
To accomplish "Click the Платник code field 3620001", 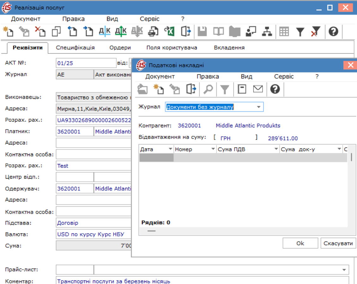I will coord(75,131).
